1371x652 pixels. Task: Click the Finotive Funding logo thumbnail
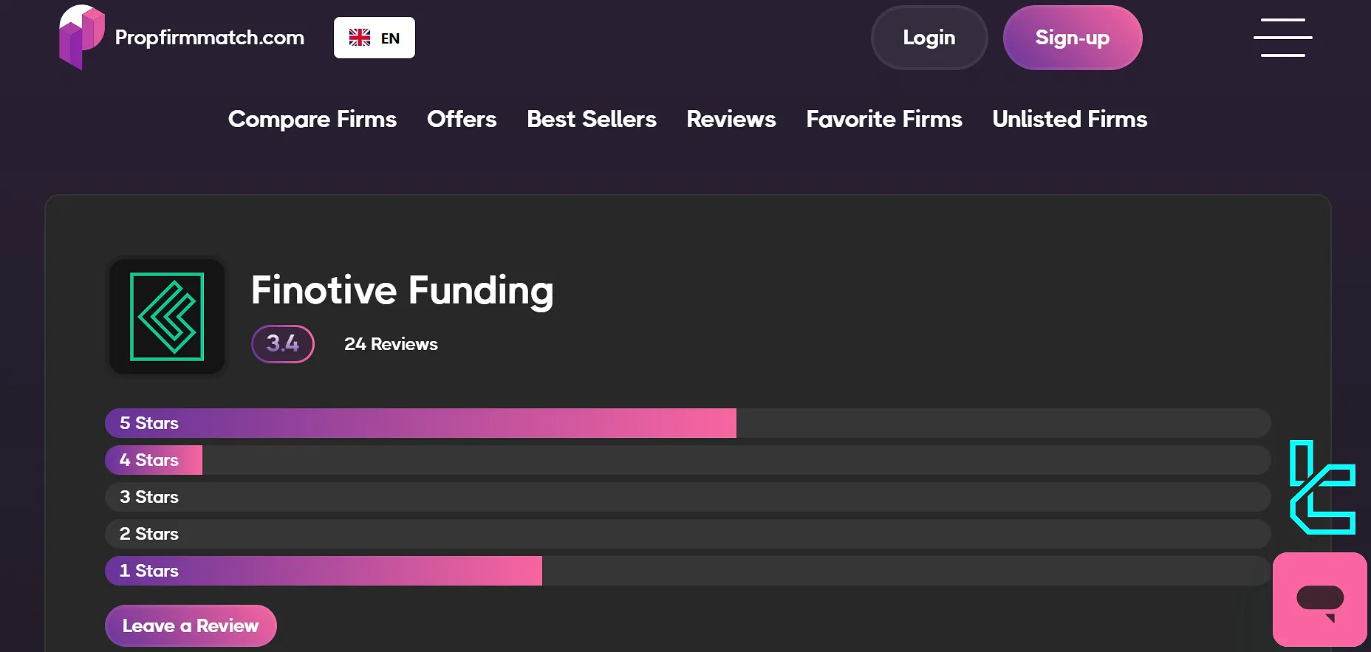tap(167, 317)
